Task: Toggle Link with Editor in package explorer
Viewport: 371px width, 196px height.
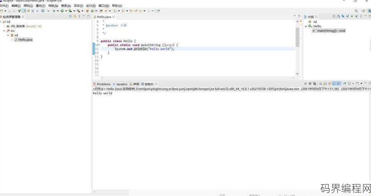Action: [75, 16]
